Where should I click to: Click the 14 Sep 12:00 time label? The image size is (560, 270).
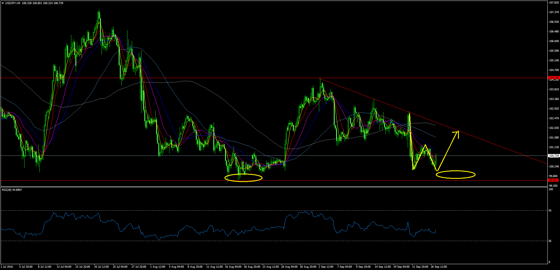click(x=383, y=267)
